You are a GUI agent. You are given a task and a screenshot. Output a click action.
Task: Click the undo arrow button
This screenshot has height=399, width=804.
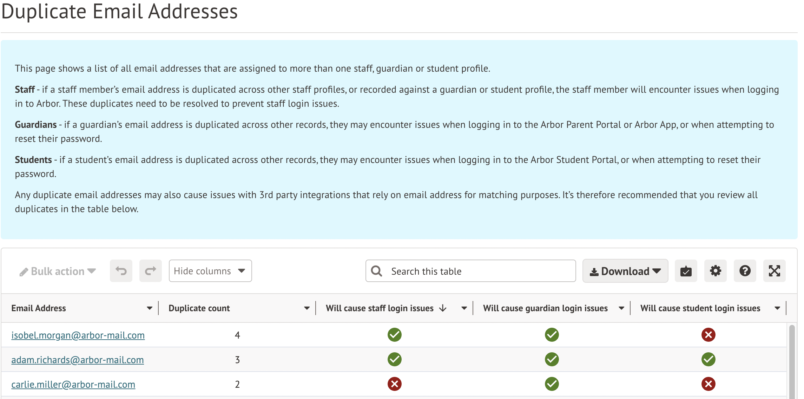121,271
